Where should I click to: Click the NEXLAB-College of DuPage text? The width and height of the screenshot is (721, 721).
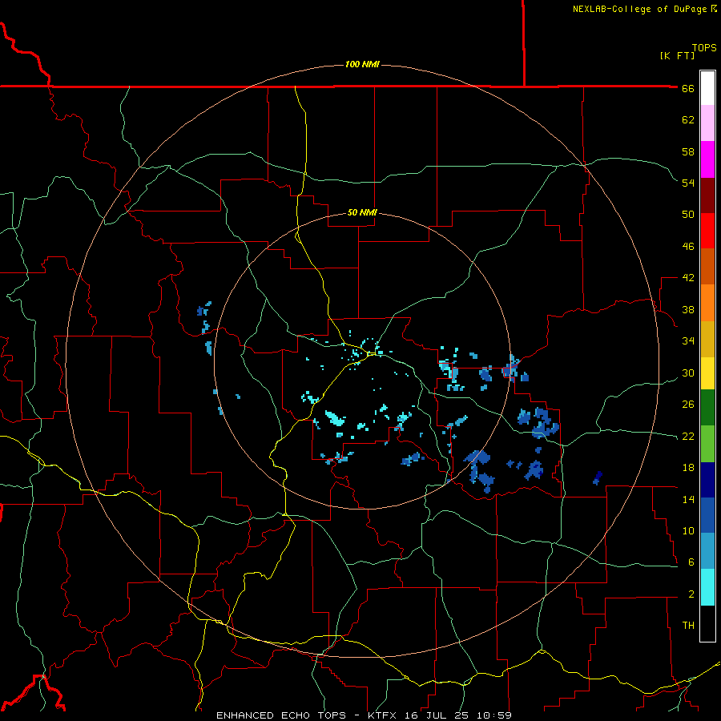tap(640, 9)
